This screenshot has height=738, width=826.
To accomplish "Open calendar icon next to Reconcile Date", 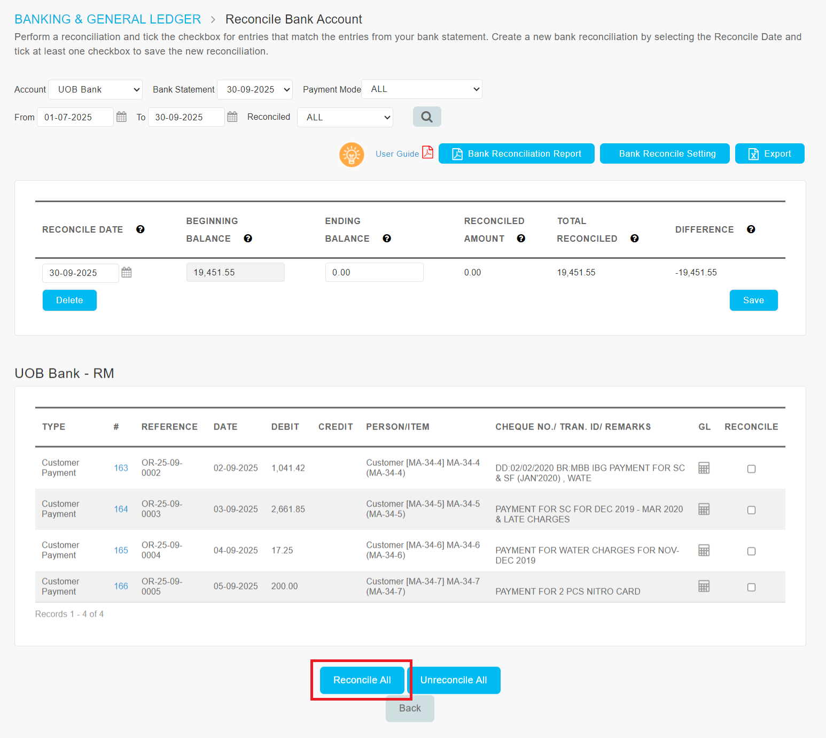I will click(x=127, y=272).
